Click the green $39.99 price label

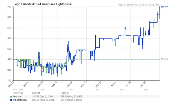pyautogui.click(x=164, y=59)
